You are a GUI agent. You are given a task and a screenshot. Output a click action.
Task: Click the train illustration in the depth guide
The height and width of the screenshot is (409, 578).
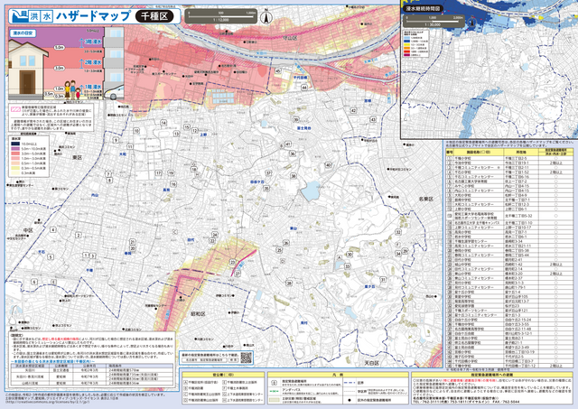coord(115,92)
